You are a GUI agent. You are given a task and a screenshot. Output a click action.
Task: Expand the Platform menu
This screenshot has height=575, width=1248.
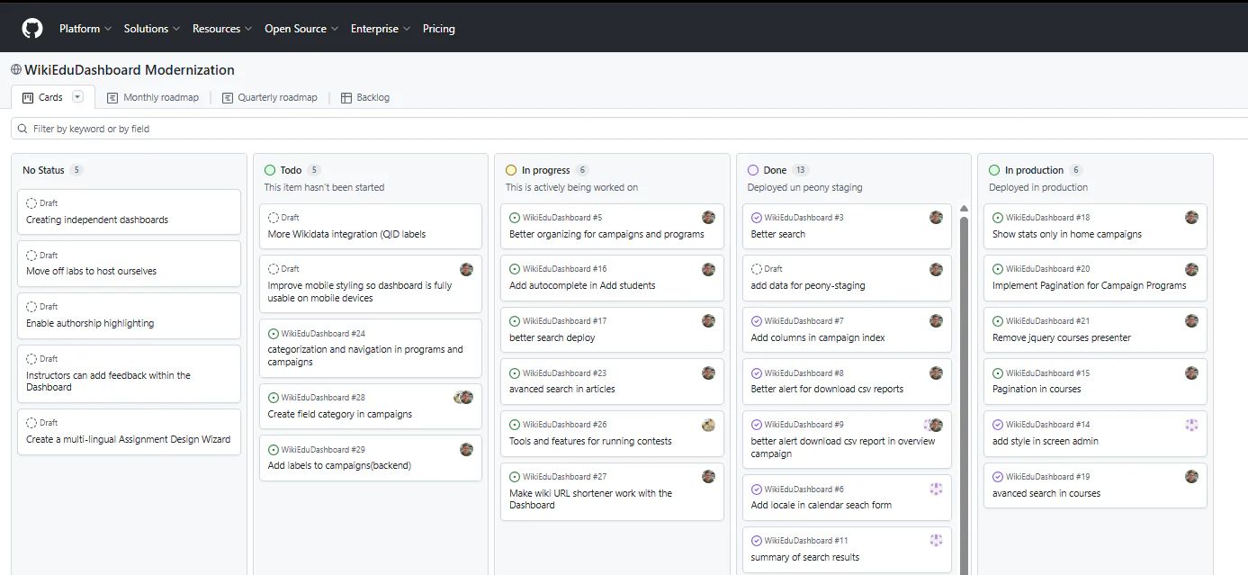click(x=85, y=29)
